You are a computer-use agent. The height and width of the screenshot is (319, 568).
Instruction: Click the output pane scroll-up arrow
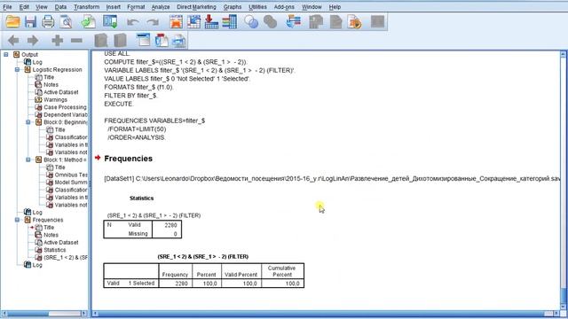pyautogui.click(x=563, y=55)
